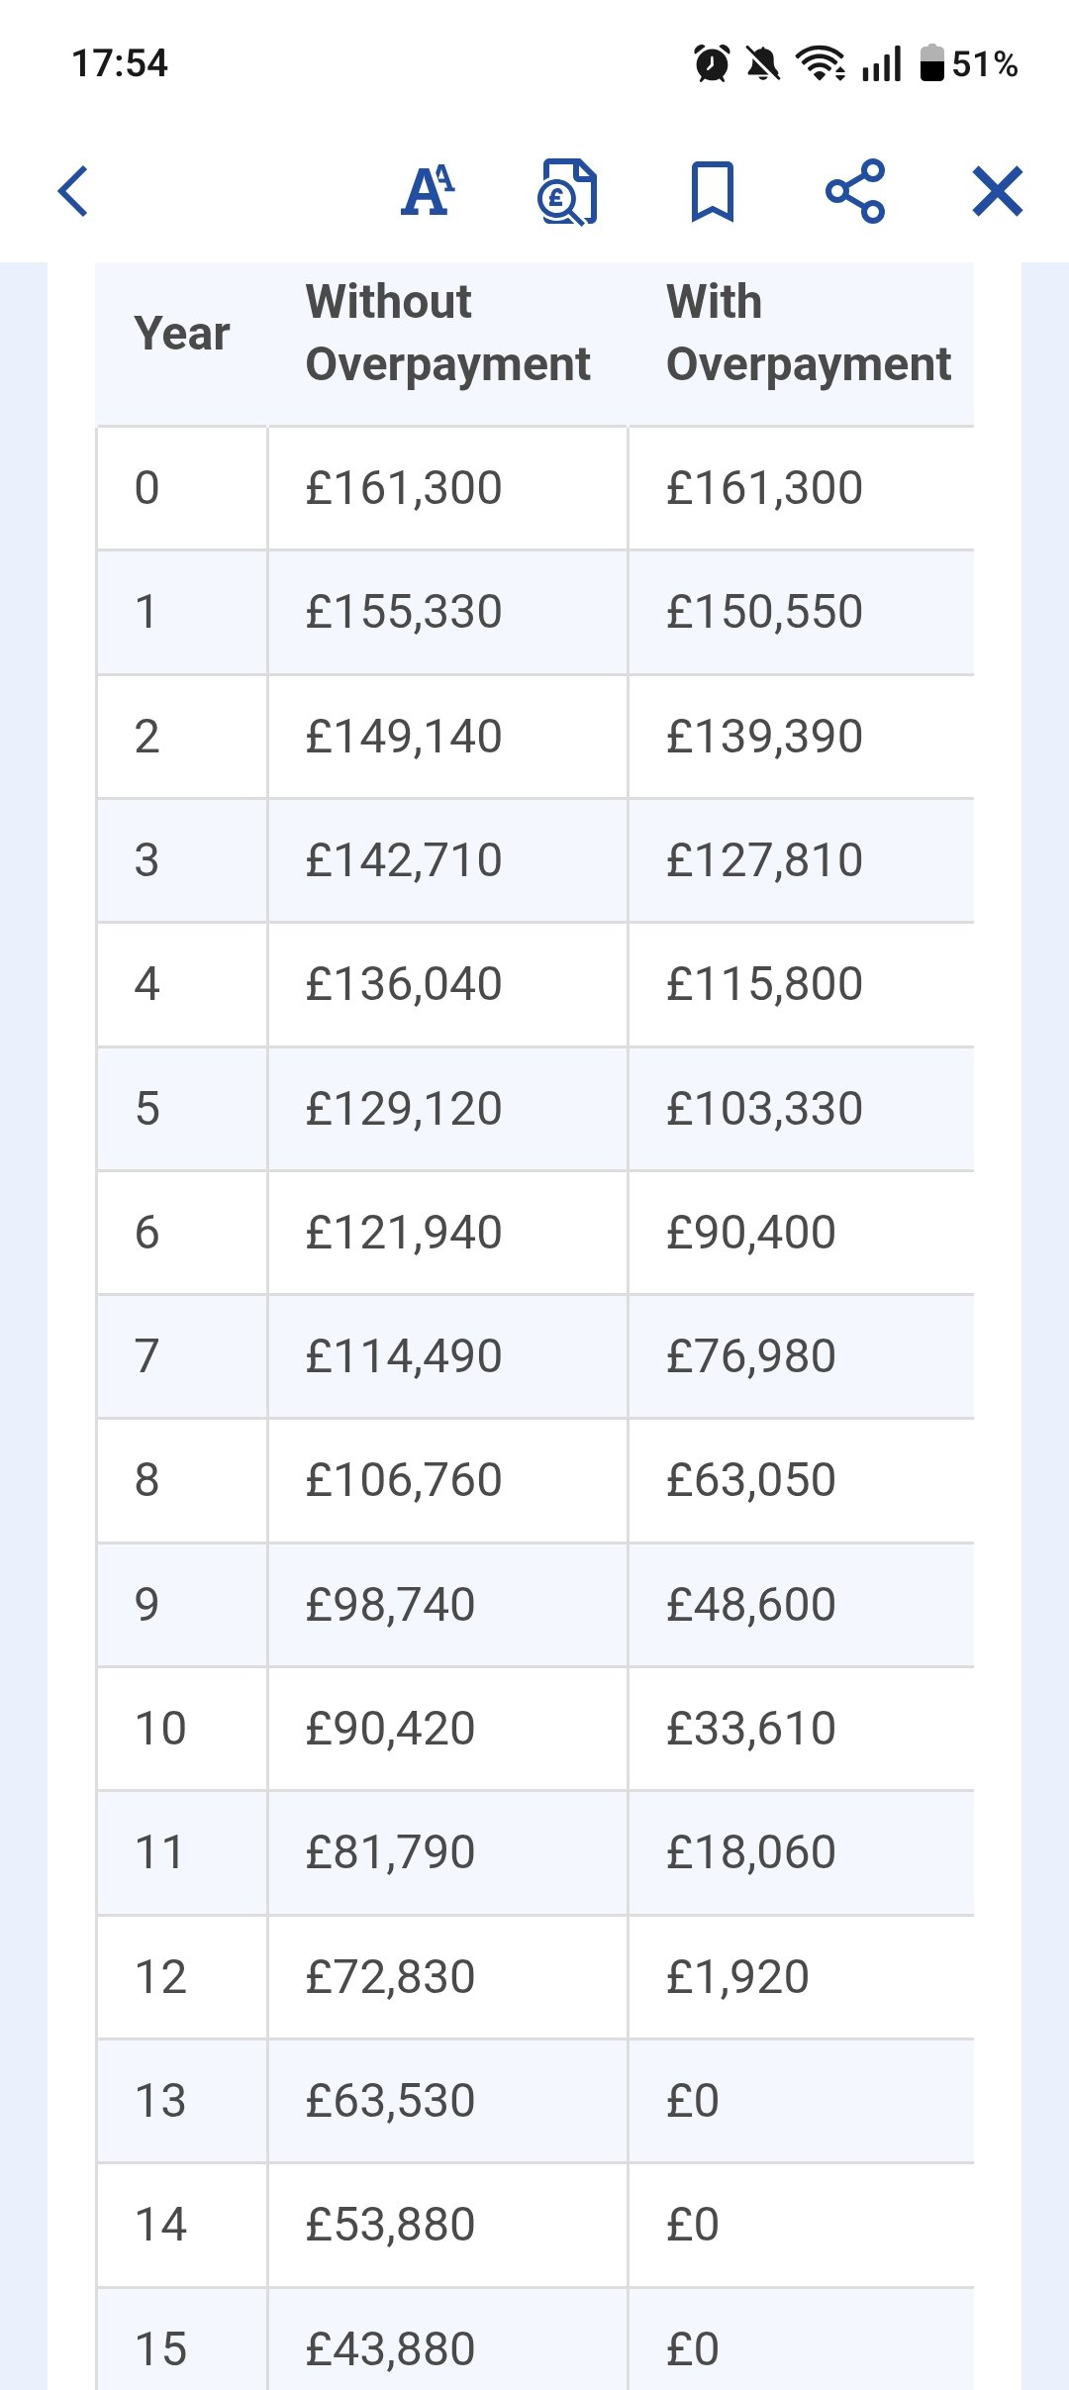1069x2390 pixels.
Task: Tap the £161,300 value without overpayment
Action: click(404, 488)
